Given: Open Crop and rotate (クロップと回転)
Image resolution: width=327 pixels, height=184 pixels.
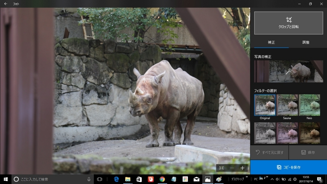Looking at the screenshot, I should (x=288, y=23).
